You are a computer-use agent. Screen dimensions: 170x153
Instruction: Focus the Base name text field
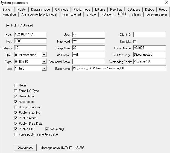pos(119,68)
